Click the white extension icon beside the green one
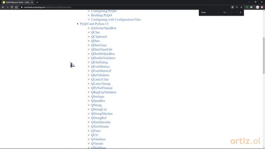This screenshot has height=149, width=265. 251,7
